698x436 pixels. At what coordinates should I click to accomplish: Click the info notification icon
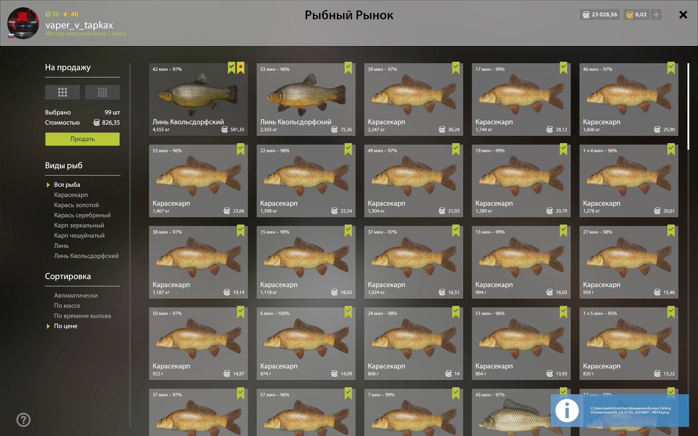tap(567, 411)
